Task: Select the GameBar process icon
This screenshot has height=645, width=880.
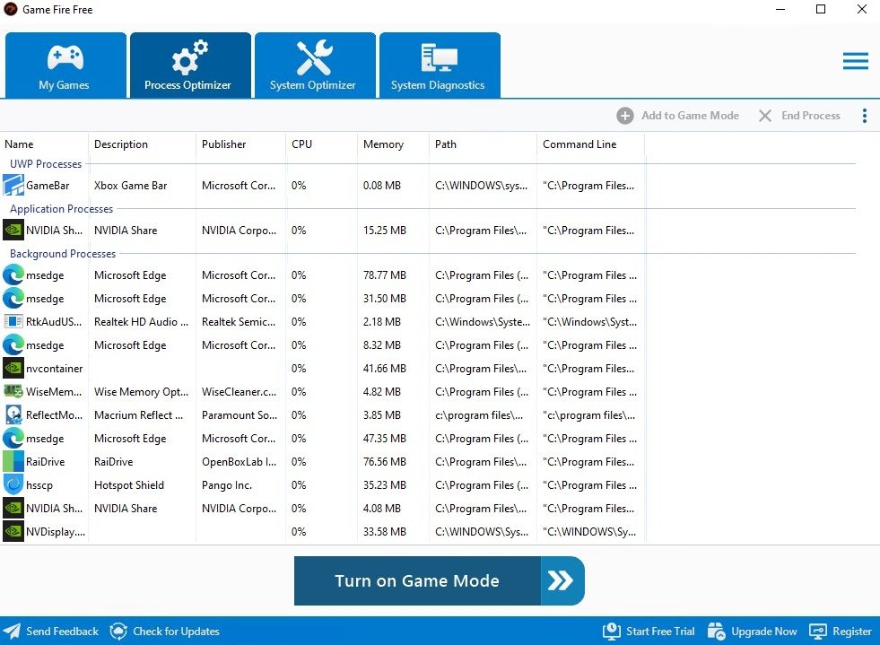Action: pos(13,186)
